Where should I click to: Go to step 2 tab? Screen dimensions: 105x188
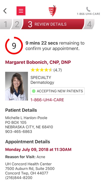17,24
